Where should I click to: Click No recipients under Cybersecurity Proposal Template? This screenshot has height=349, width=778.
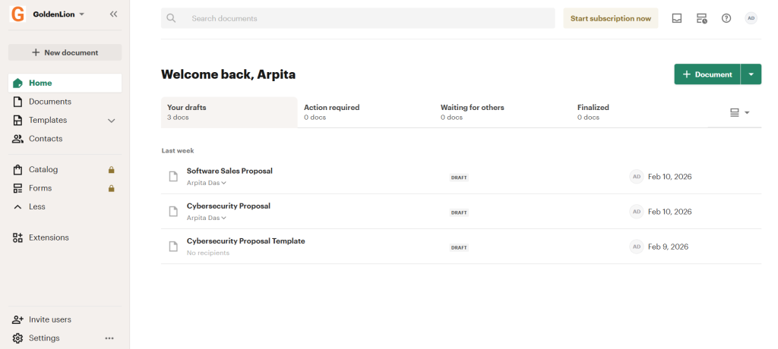tap(208, 253)
